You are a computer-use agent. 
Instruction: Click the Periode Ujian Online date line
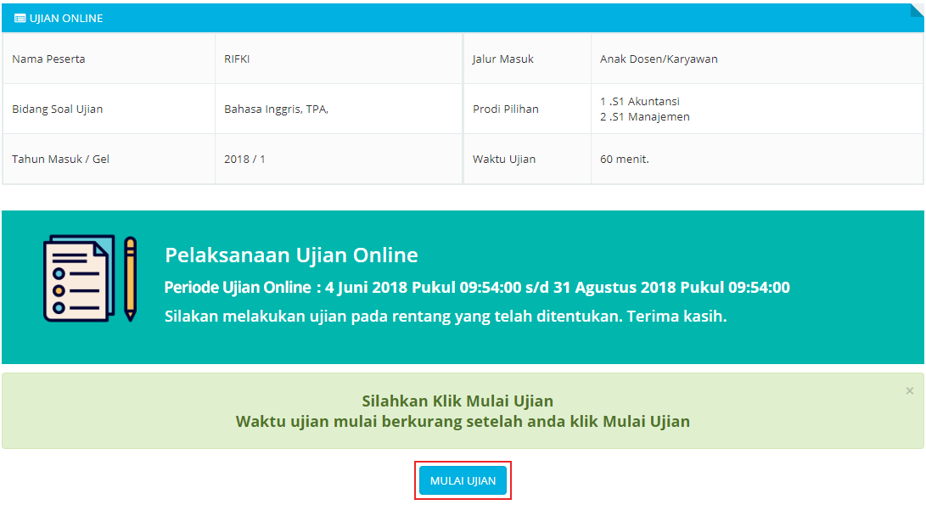(476, 288)
